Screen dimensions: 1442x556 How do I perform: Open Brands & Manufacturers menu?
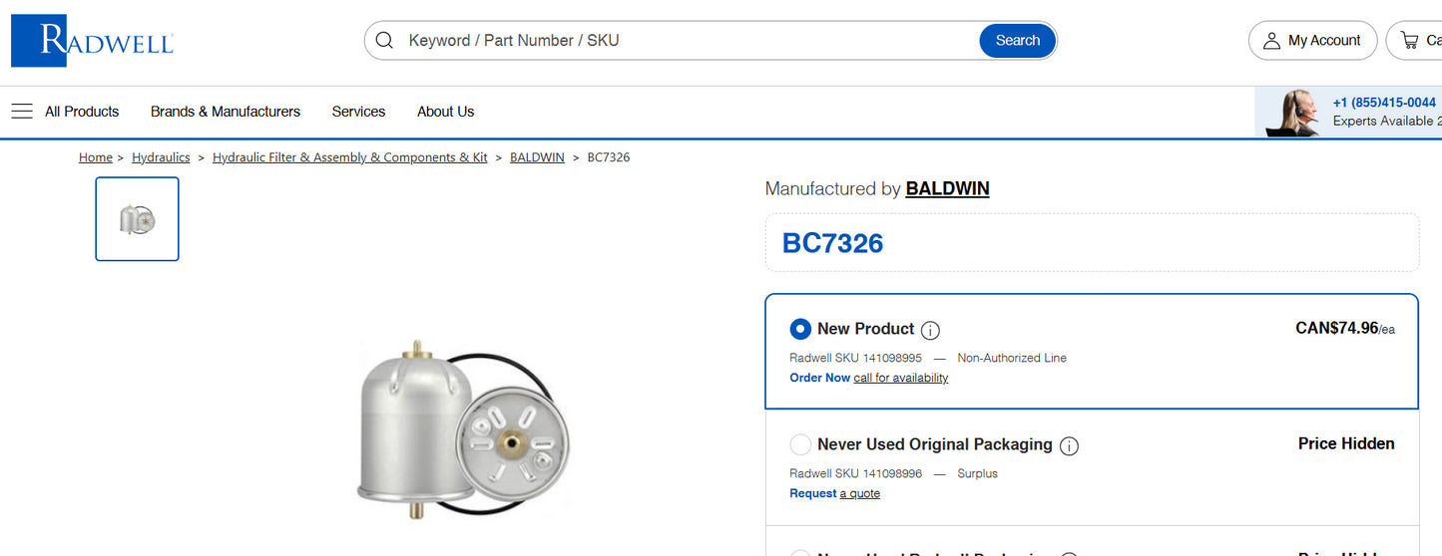(226, 112)
